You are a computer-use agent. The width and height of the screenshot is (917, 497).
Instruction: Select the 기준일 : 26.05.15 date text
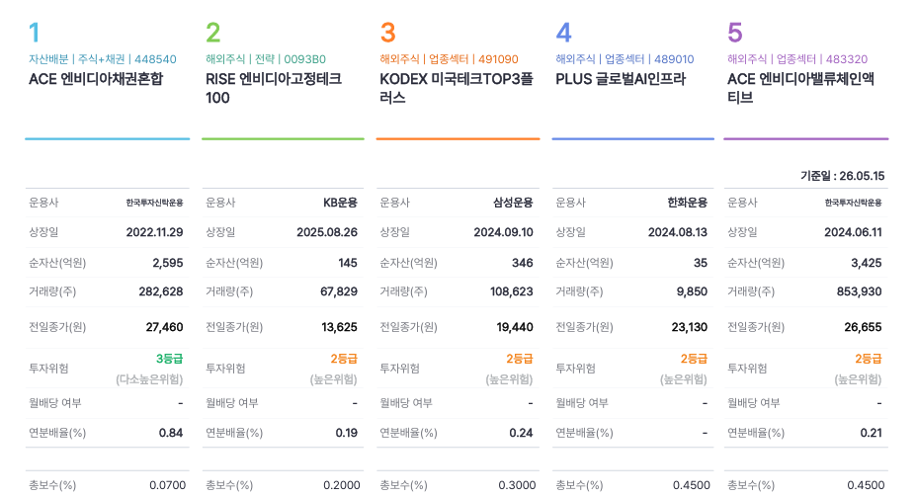(x=842, y=176)
